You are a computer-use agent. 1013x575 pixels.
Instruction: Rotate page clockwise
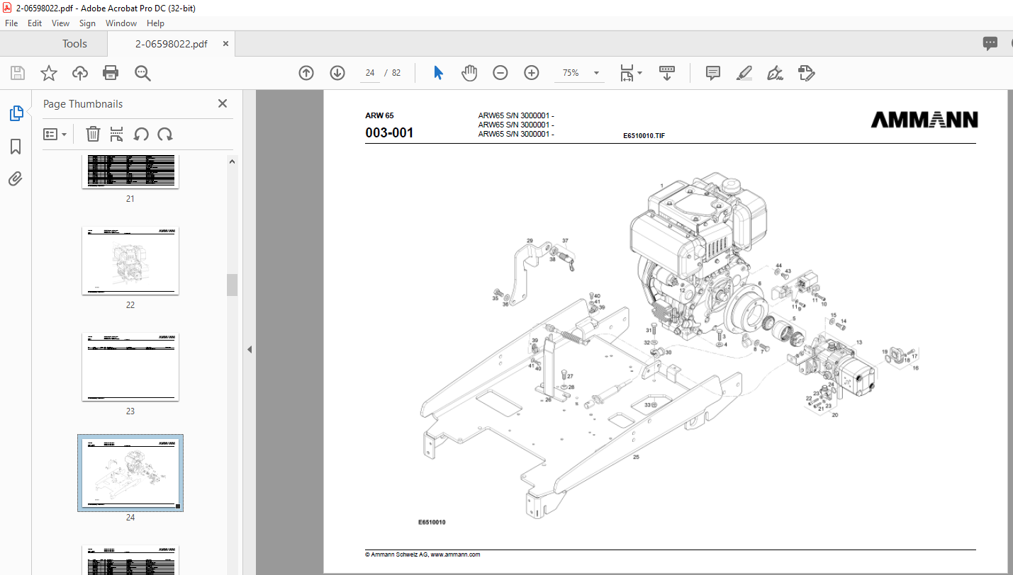coord(165,134)
